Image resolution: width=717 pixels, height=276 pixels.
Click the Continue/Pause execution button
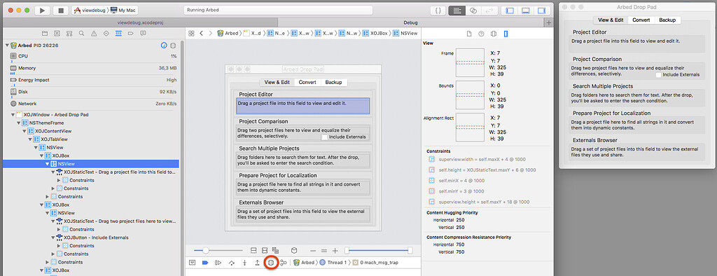coord(218,263)
